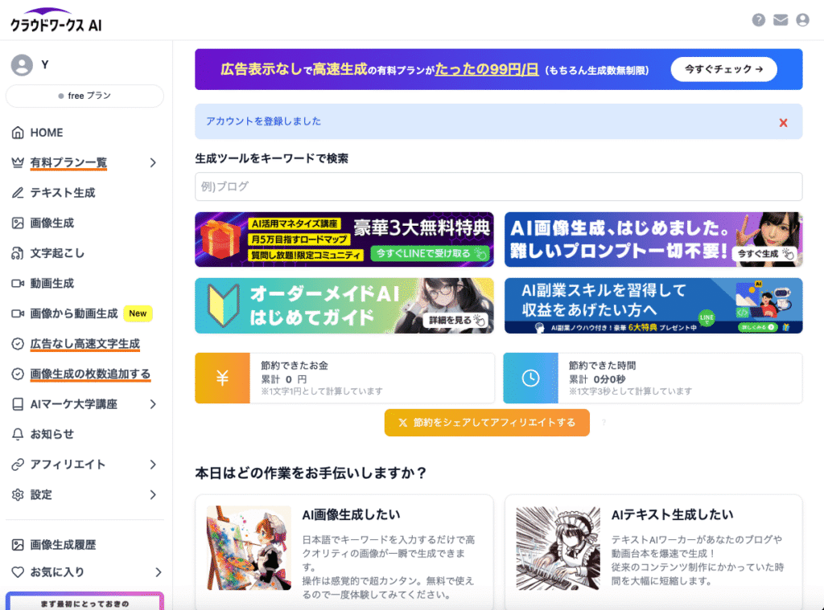
Task: Click the free プラン badge
Action: pyautogui.click(x=84, y=96)
